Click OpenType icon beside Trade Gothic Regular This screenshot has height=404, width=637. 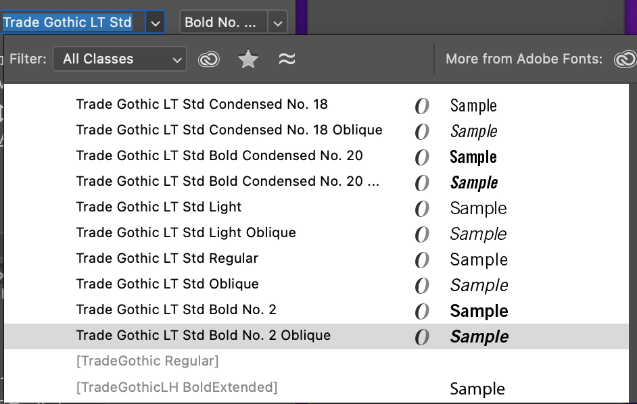click(422, 259)
